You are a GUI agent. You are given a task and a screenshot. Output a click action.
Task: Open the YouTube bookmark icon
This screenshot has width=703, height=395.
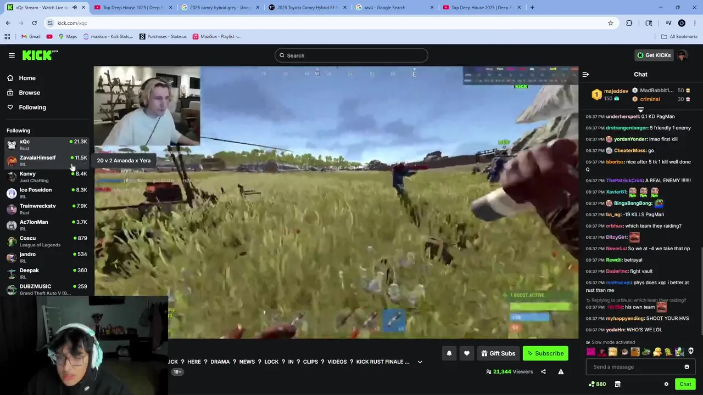coord(49,37)
